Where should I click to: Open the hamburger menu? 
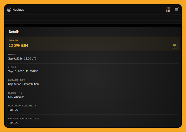176,10
